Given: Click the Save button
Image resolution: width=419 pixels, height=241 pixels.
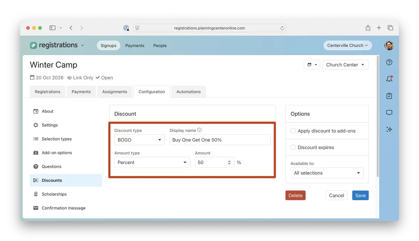Looking at the screenshot, I should tap(360, 195).
